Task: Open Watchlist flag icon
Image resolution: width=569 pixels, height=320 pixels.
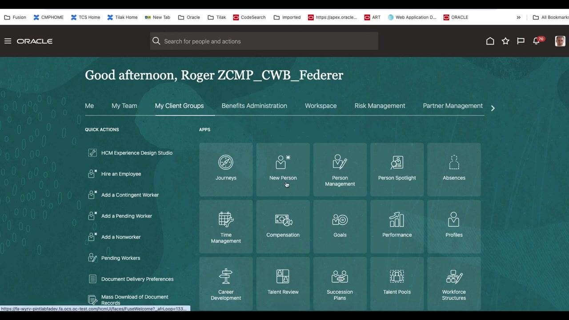Action: pos(521,41)
